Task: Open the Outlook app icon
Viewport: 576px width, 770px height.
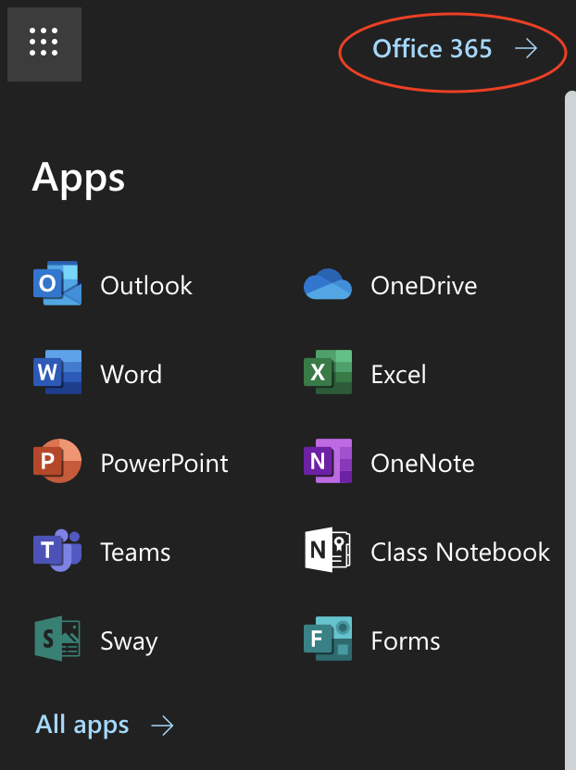Action: [57, 283]
